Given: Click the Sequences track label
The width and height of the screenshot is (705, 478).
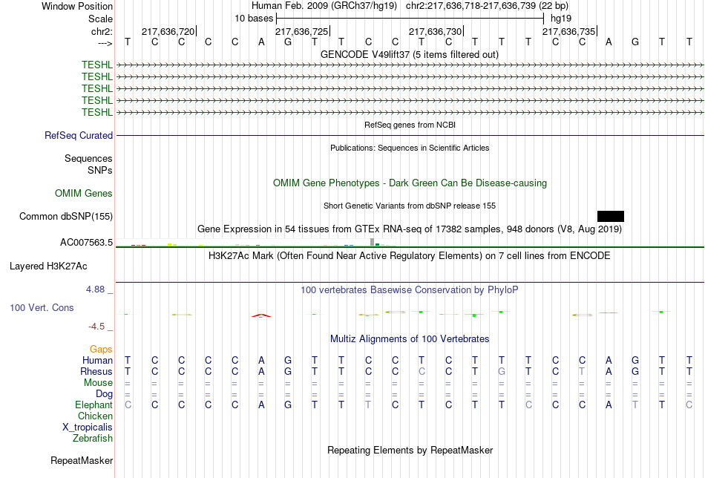Looking at the screenshot, I should 88,158.
